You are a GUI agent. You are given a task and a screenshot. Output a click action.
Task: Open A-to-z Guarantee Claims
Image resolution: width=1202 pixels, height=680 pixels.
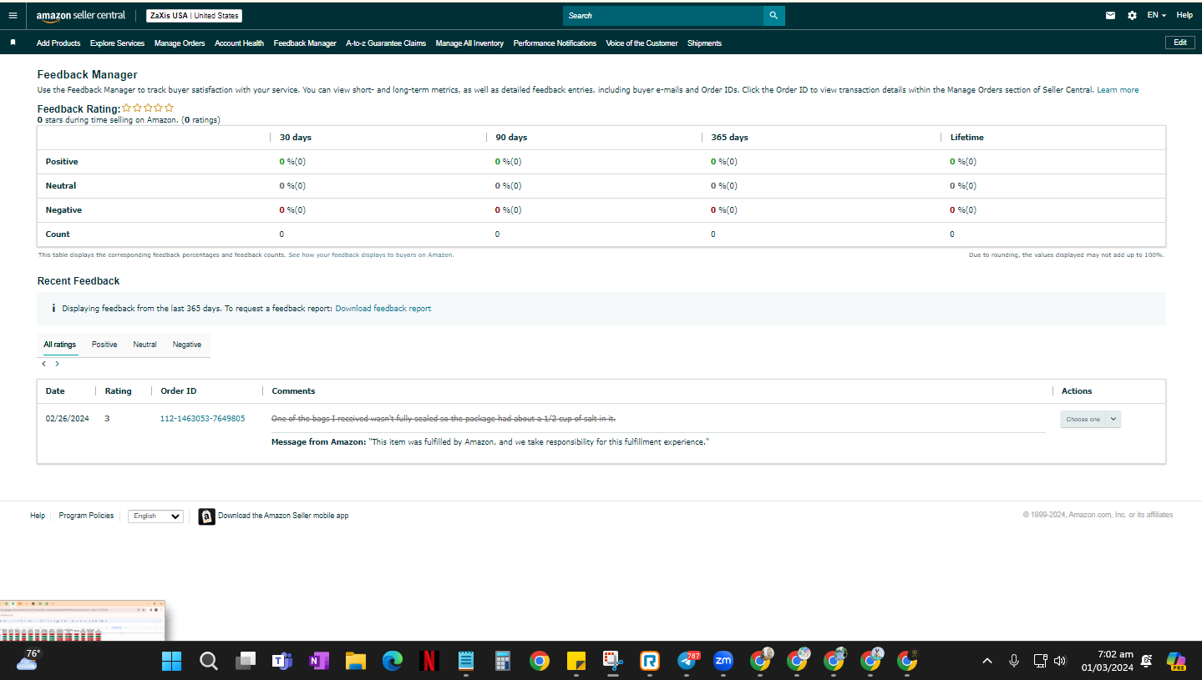coord(386,43)
